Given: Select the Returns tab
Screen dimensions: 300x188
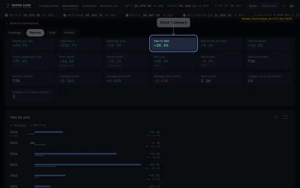Looking at the screenshot, I should point(35,33).
